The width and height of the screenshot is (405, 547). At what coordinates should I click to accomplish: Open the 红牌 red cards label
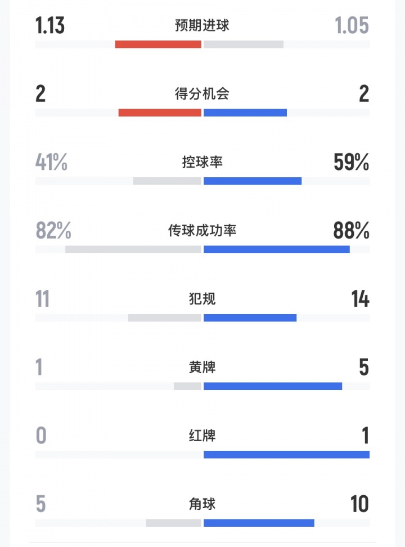pyautogui.click(x=202, y=436)
